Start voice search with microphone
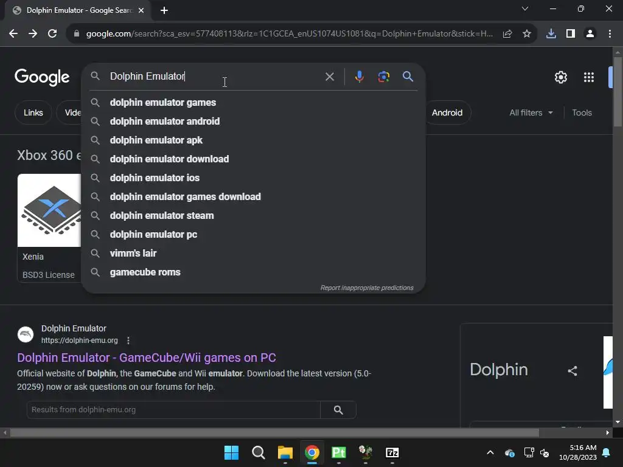This screenshot has width=623, height=467. click(359, 77)
